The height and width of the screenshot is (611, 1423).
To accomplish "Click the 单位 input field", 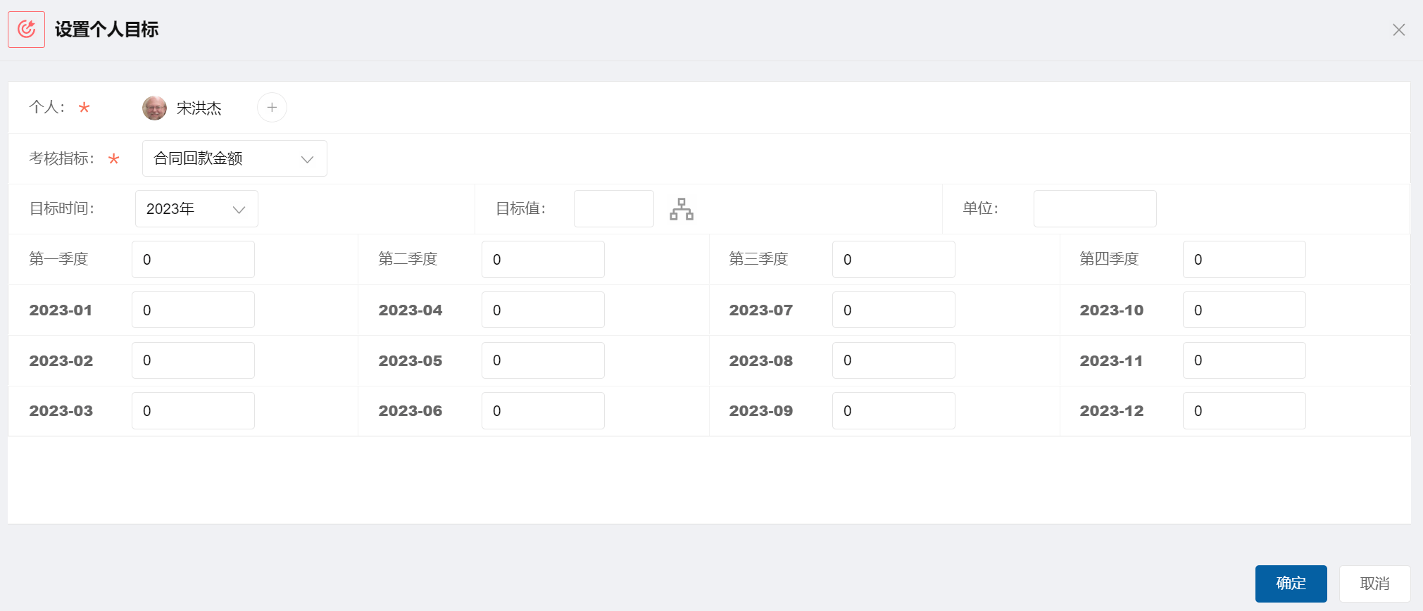I will click(x=1094, y=209).
